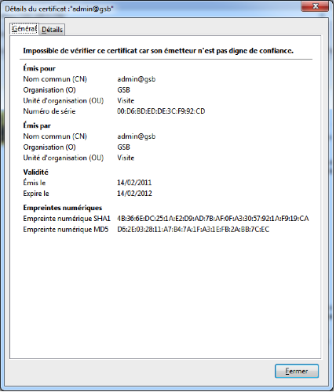Click the Expire le label
The image size is (336, 392).
36,194
